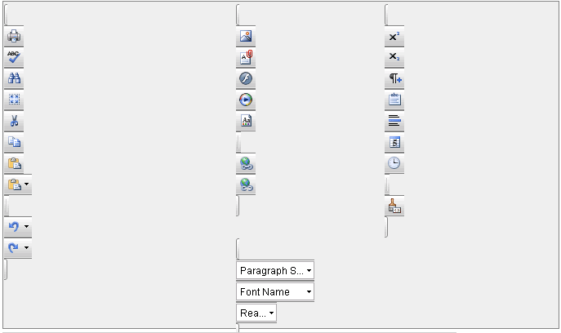This screenshot has width=561, height=333.
Task: Click the Copy icon
Action: [x=15, y=143]
